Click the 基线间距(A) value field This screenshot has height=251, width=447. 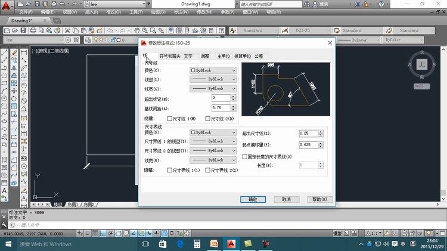click(221, 108)
